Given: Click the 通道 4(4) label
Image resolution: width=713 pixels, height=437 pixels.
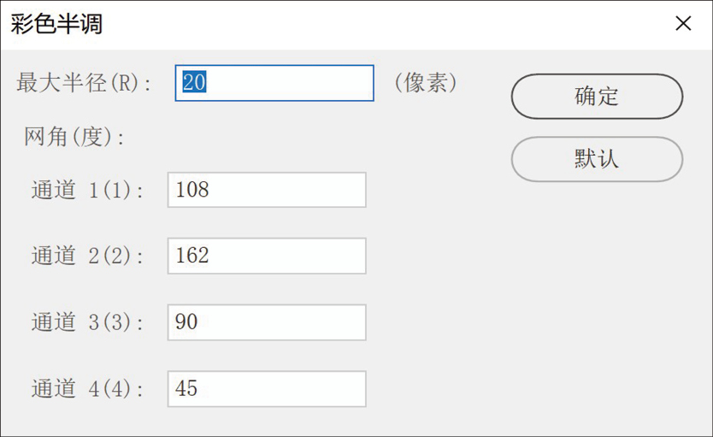Looking at the screenshot, I should tap(87, 390).
